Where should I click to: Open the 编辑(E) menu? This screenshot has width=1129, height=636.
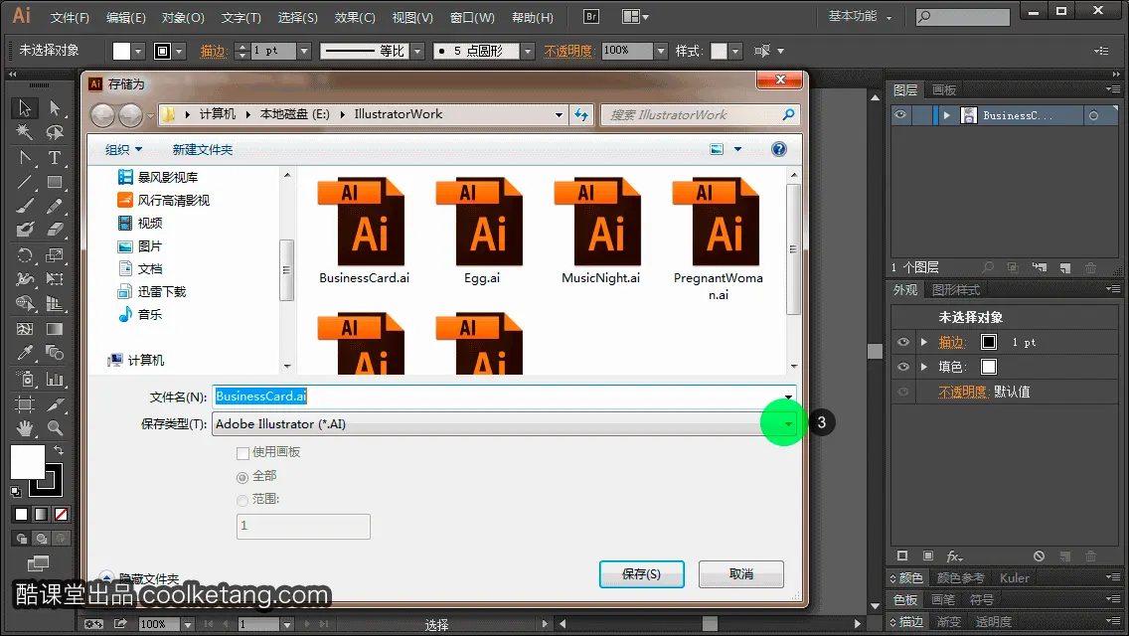pos(126,17)
